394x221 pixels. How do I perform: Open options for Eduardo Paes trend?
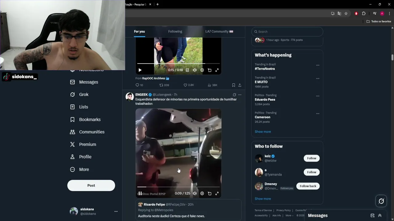click(318, 96)
